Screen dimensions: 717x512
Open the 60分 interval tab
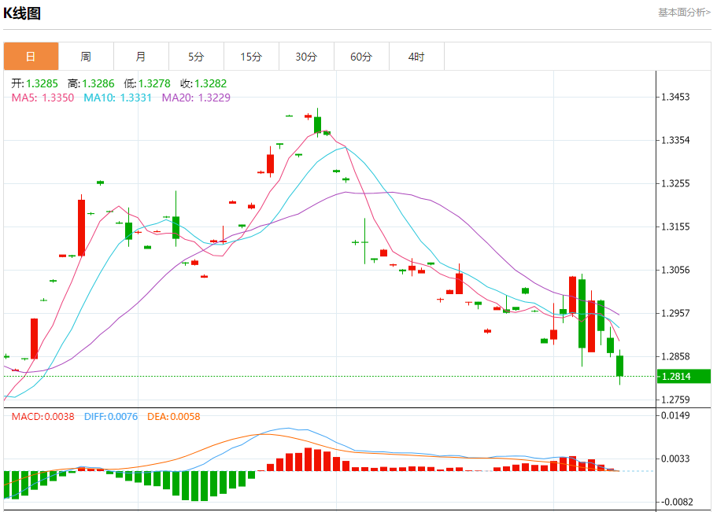pos(361,57)
